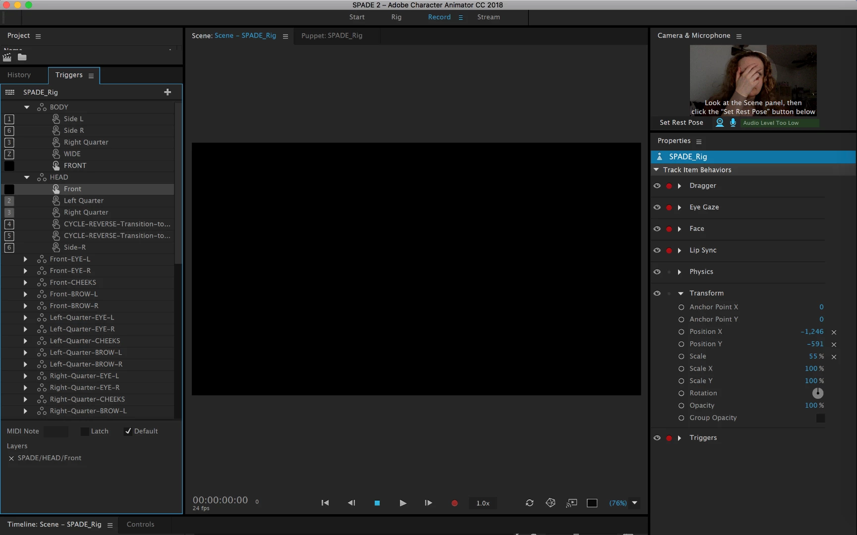Open the Puppet: SPADE_Rig tab
This screenshot has height=535, width=857.
coord(332,36)
